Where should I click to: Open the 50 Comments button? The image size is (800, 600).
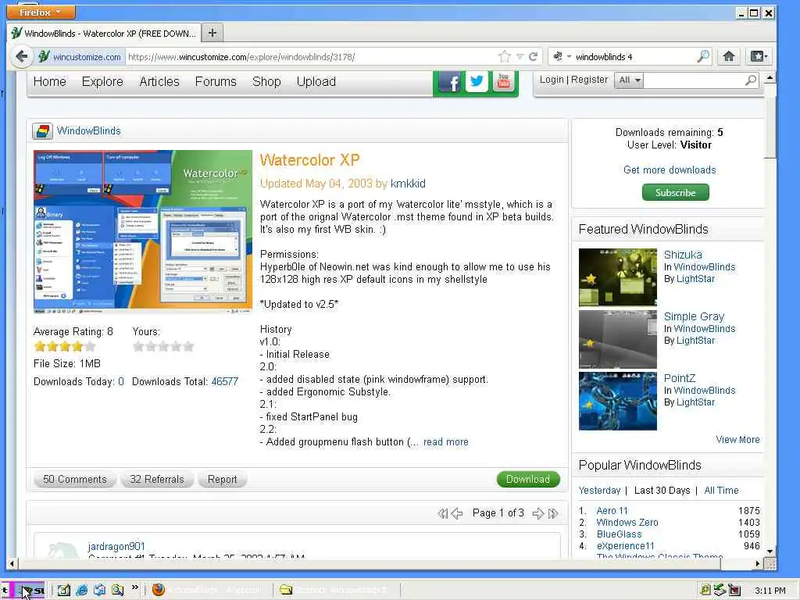(75, 480)
